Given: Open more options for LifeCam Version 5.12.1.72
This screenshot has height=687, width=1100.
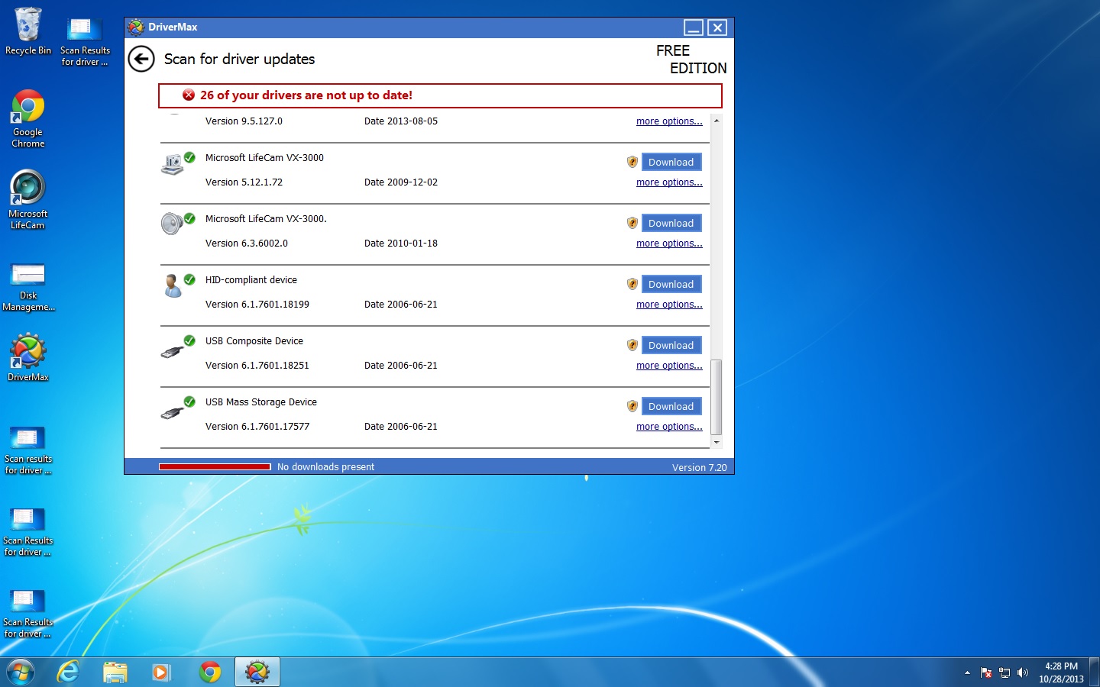Looking at the screenshot, I should (669, 182).
